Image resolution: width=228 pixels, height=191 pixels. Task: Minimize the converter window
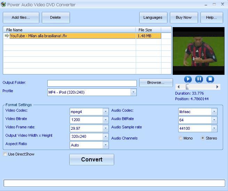point(206,5)
